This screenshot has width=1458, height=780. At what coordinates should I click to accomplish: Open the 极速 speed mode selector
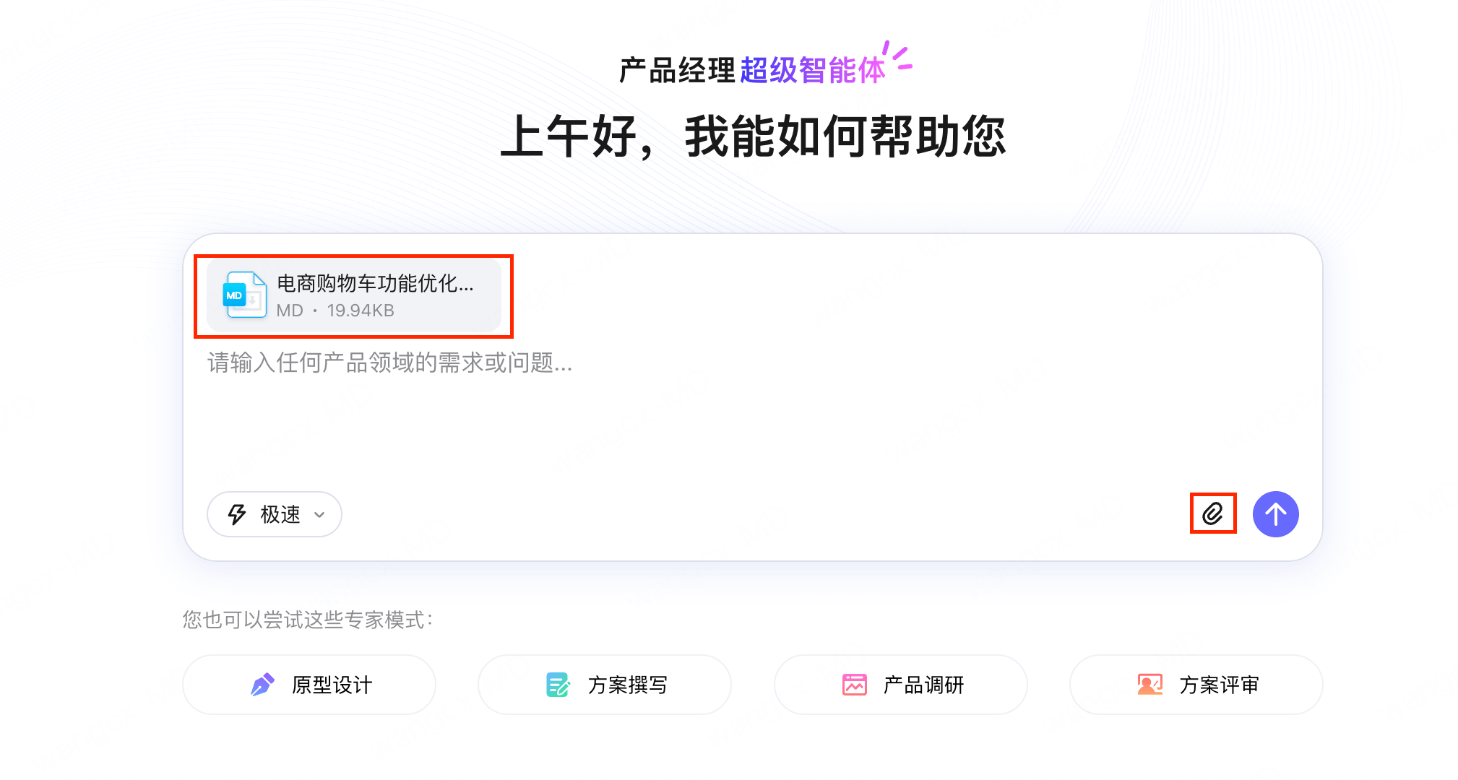tap(275, 513)
